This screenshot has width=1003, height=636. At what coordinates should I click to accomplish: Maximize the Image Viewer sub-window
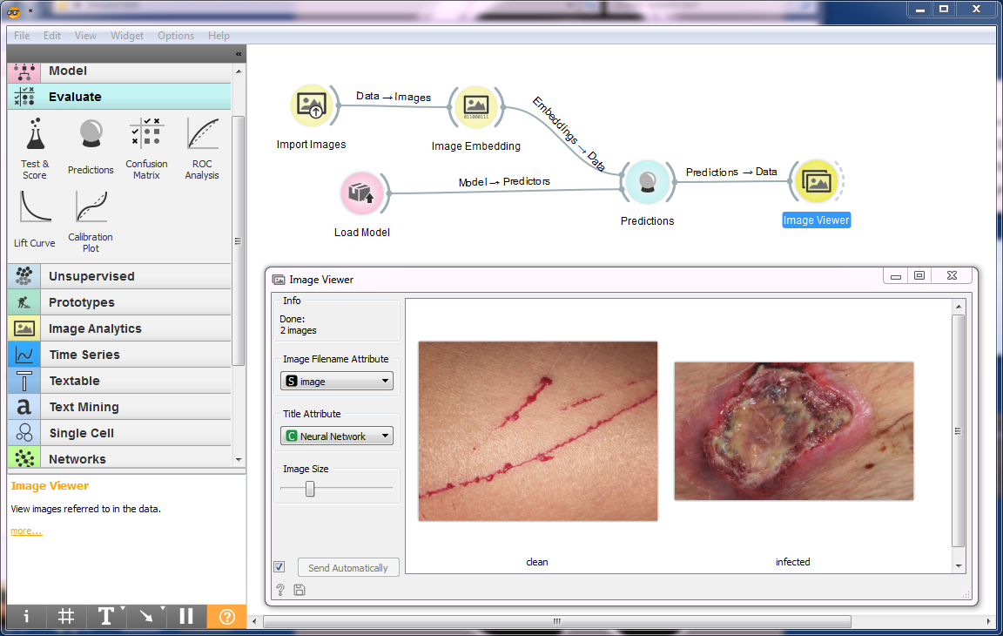pyautogui.click(x=919, y=276)
